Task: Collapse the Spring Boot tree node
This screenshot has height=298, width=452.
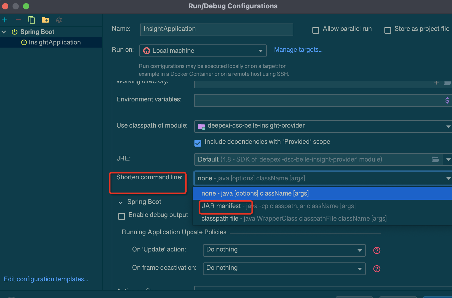Action: pyautogui.click(x=4, y=32)
